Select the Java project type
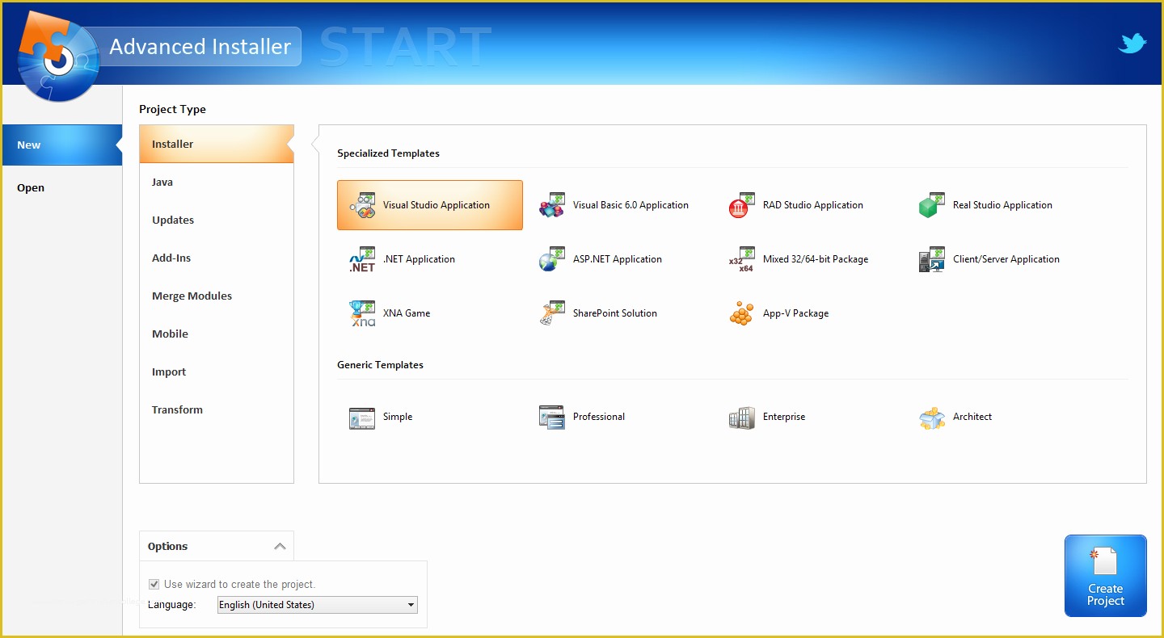 pyautogui.click(x=217, y=182)
